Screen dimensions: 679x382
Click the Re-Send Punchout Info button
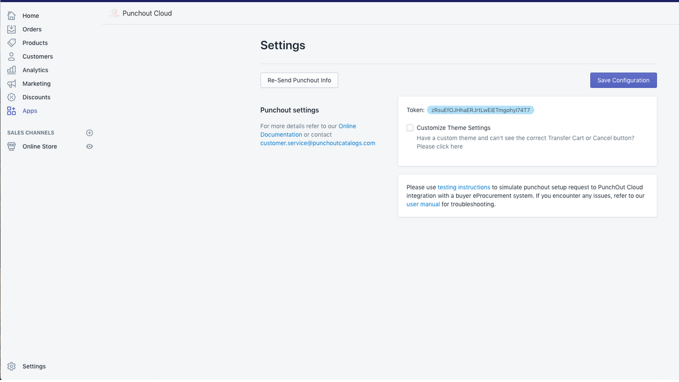tap(299, 80)
